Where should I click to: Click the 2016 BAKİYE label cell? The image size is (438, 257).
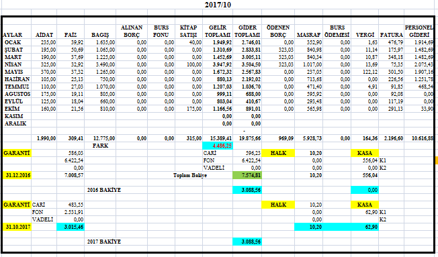104,190
